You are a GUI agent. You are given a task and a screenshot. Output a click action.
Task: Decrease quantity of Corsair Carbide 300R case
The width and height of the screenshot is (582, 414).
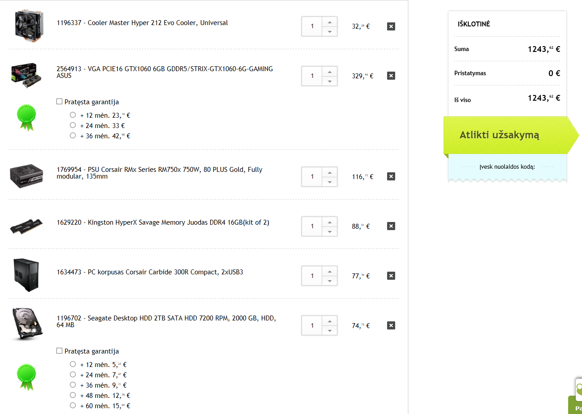click(330, 281)
